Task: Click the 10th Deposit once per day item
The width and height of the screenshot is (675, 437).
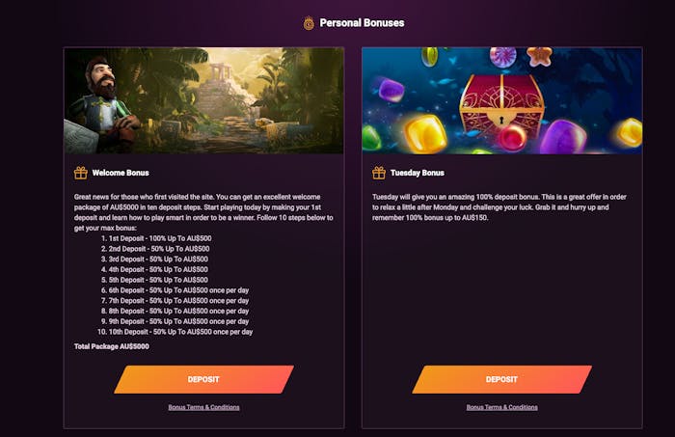Action: pyautogui.click(x=180, y=332)
